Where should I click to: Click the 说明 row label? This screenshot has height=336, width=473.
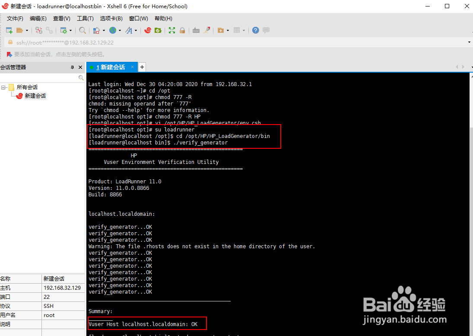pyautogui.click(x=5, y=324)
